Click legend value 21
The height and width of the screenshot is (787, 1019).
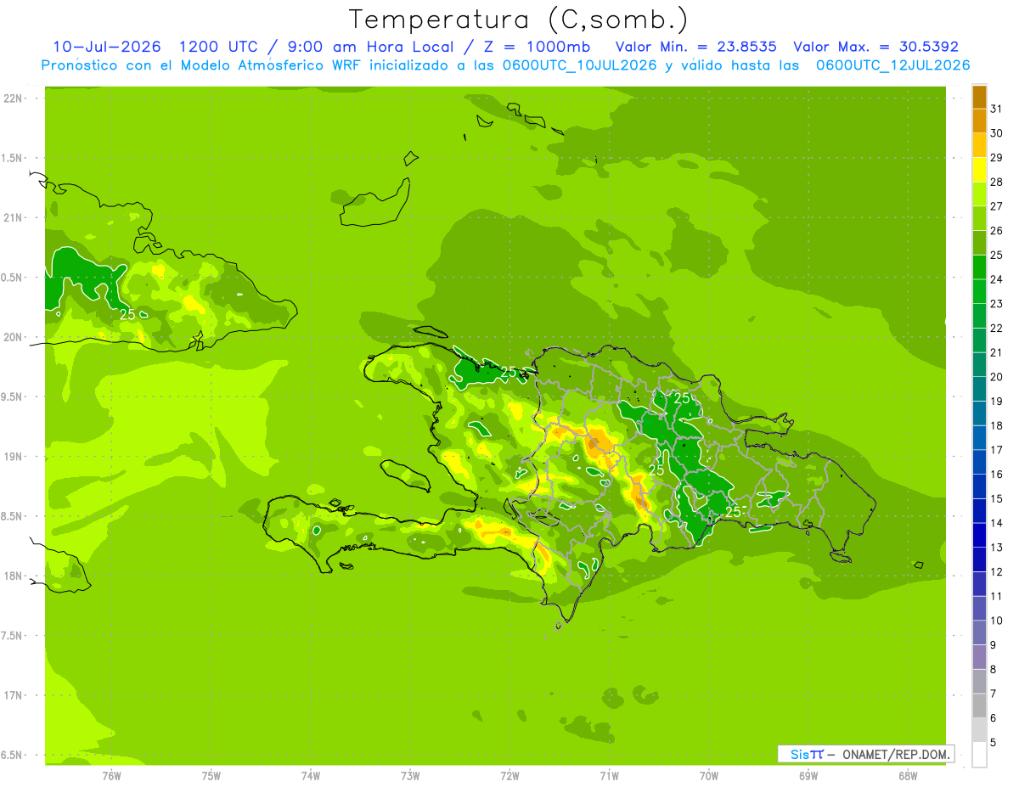(x=997, y=352)
